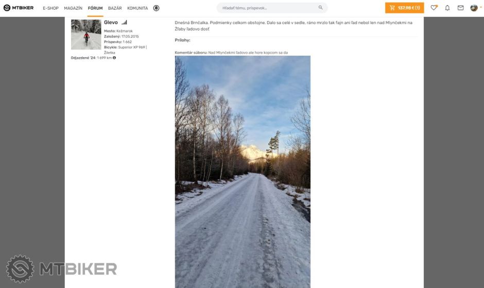This screenshot has width=484, height=288.
Task: Open the BAZÁR section
Action: tap(115, 8)
